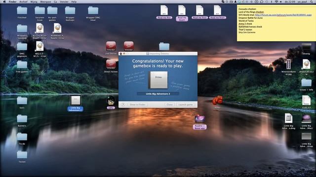Viewport: 316px width, 177px height.
Task: Select the Boxer app icon with red gloves
Action: click(x=217, y=100)
